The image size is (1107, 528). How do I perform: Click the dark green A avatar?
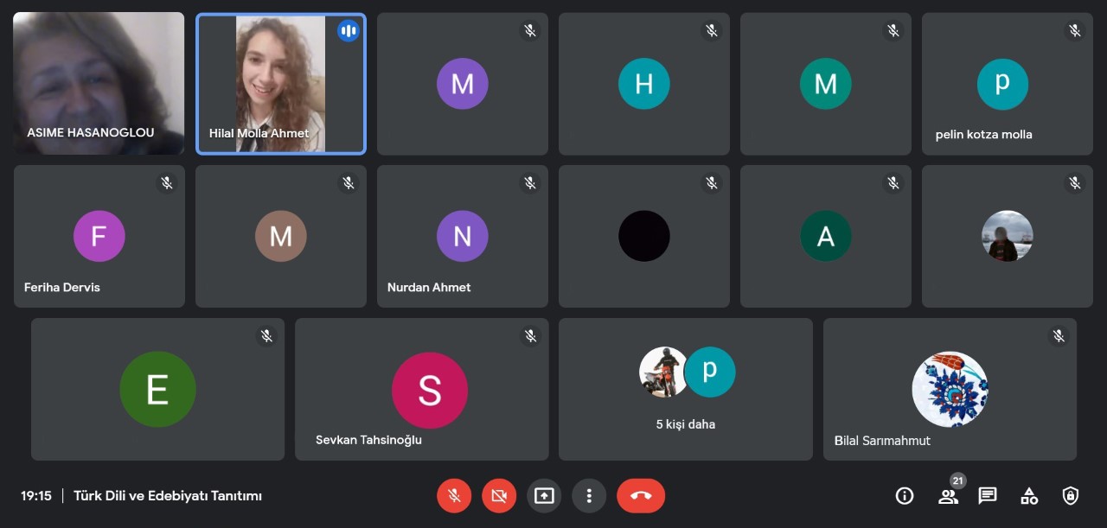(826, 236)
